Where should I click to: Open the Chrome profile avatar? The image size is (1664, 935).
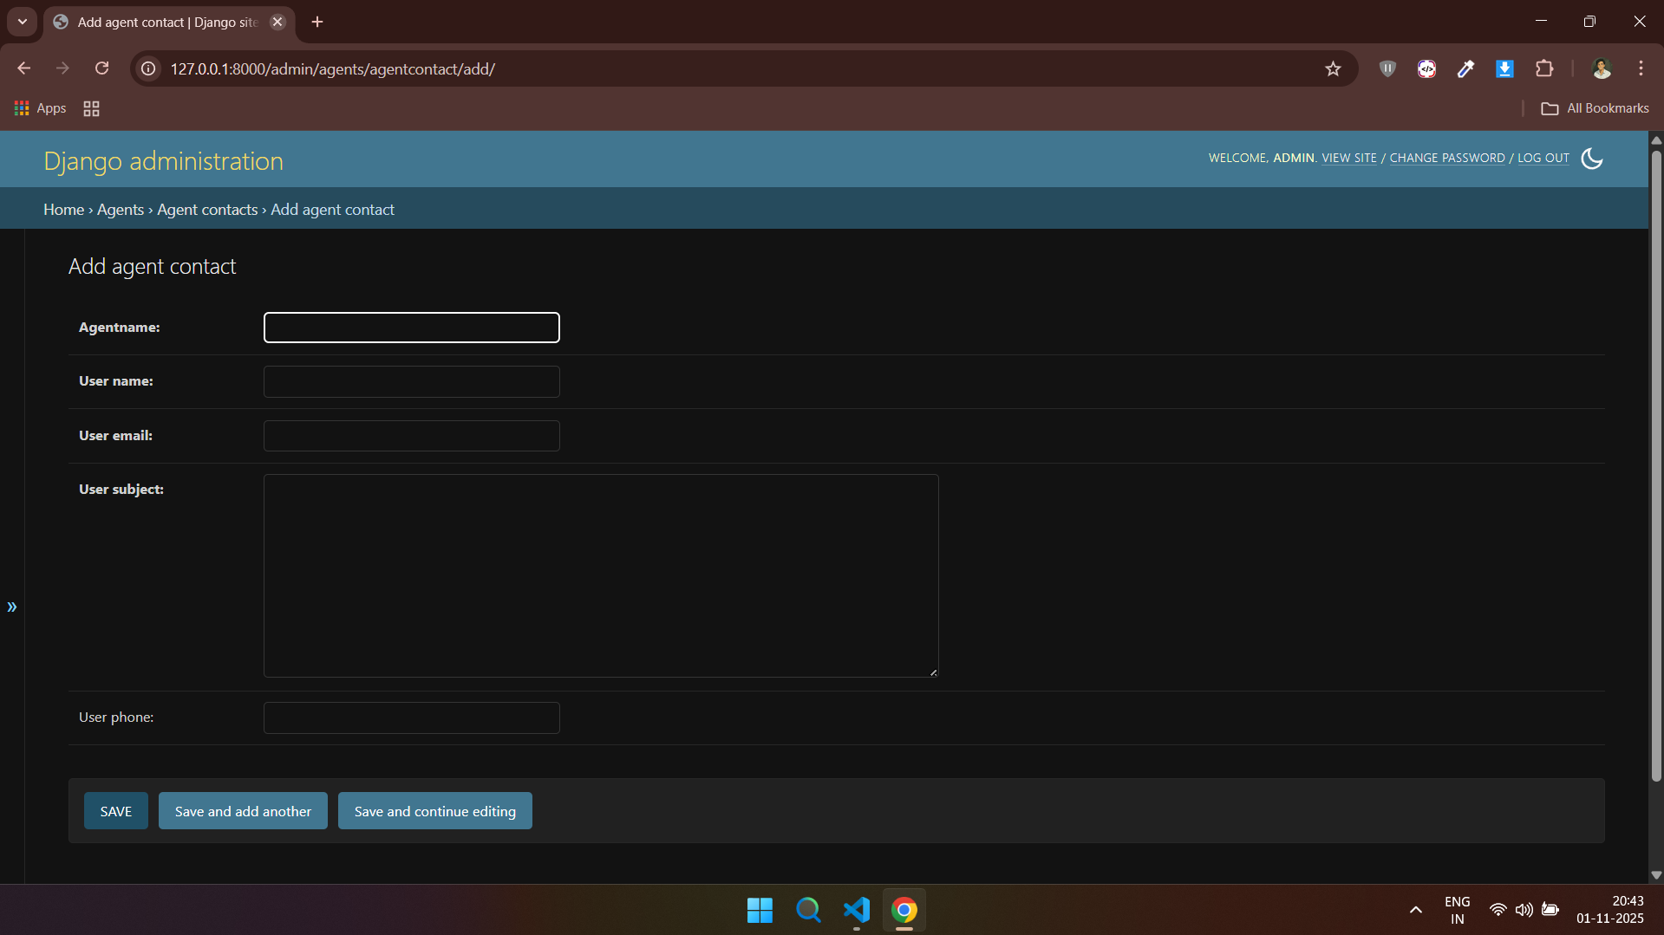point(1601,68)
